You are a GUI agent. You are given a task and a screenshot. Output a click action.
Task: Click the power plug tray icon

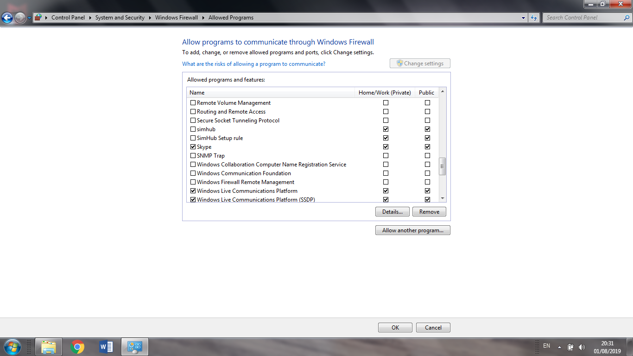pos(571,347)
